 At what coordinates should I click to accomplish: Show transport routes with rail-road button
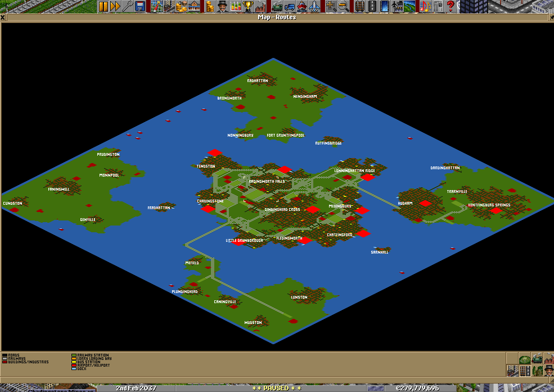pyautogui.click(x=525, y=371)
